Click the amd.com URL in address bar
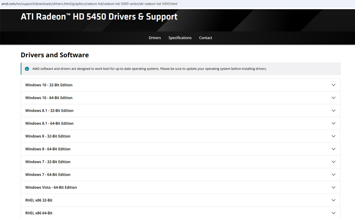The image size is (355, 219). [89, 4]
